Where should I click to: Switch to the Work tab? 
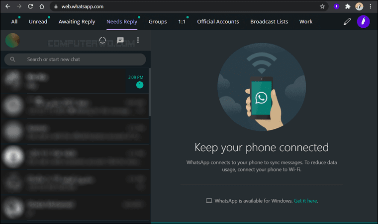pos(306,22)
